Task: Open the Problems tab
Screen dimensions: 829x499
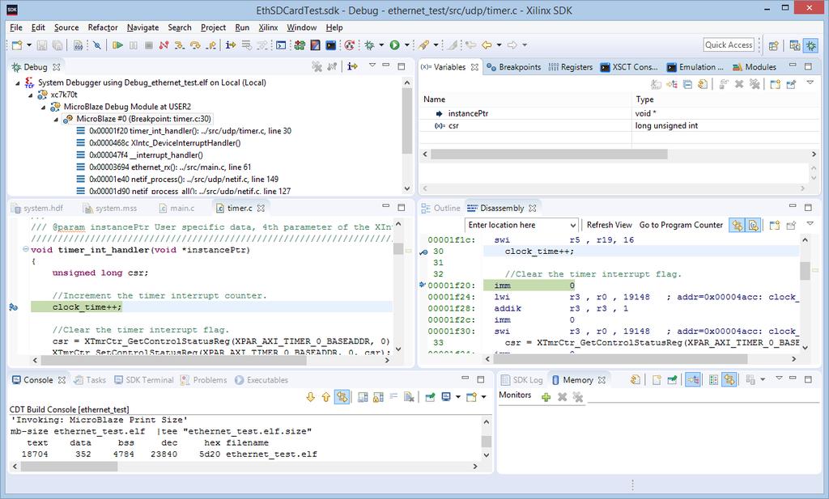Action: pos(203,380)
